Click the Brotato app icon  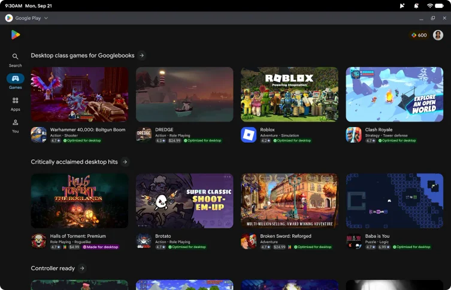[144, 241]
